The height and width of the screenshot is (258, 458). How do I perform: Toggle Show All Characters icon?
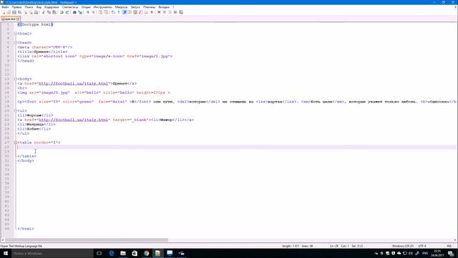119,12
